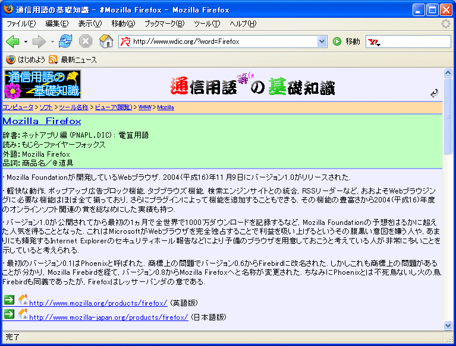
Task: Follow the Mozilla breadcrumb link
Action: click(165, 107)
